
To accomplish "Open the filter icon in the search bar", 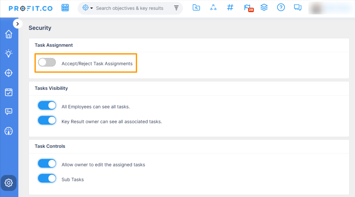I will [x=176, y=8].
